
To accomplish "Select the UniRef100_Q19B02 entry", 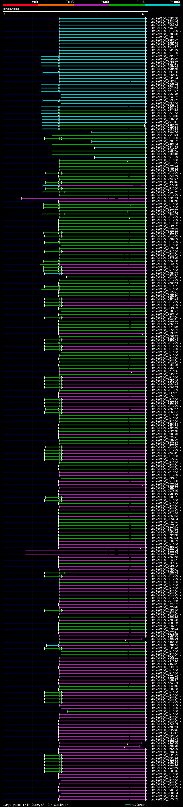I will pos(164,333).
